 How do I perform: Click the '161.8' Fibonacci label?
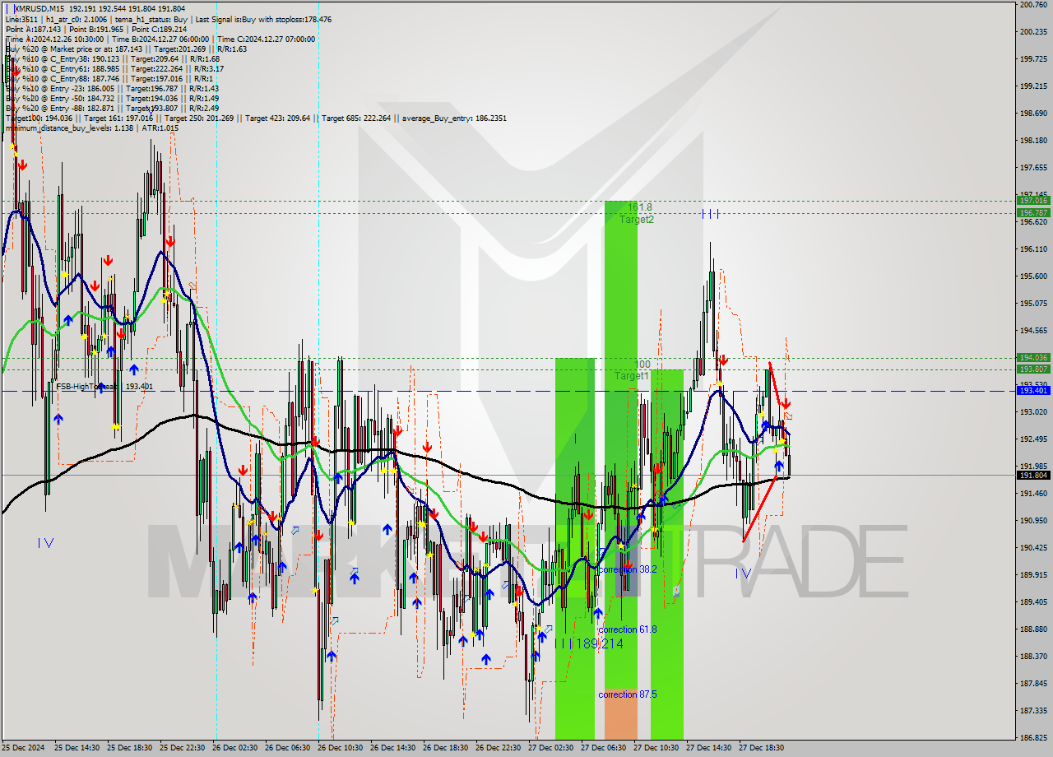[639, 207]
